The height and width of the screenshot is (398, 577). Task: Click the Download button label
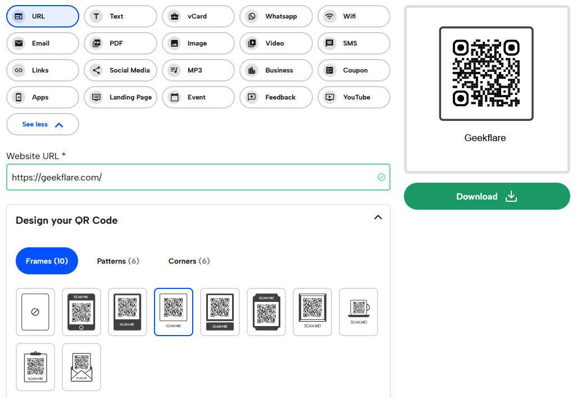tap(477, 197)
